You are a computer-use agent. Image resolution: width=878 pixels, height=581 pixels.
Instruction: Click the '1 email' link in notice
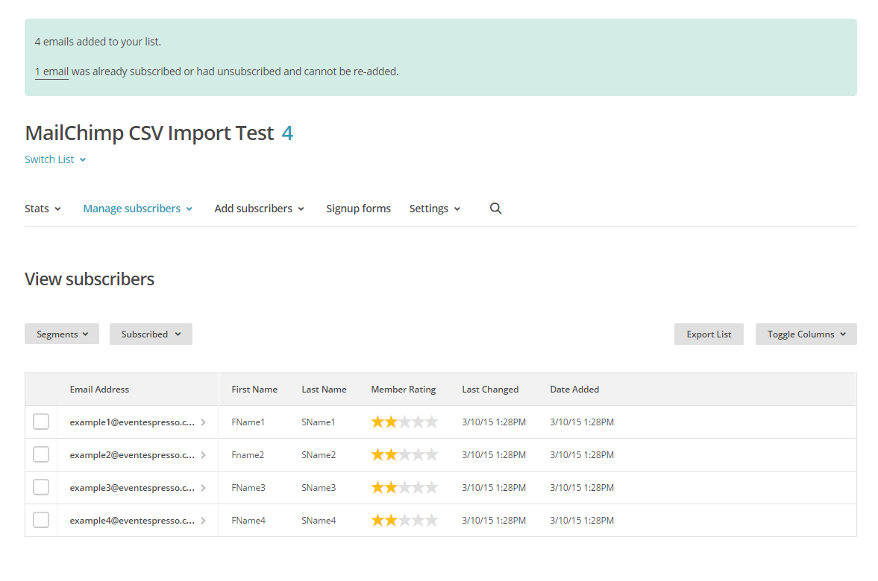(x=51, y=72)
